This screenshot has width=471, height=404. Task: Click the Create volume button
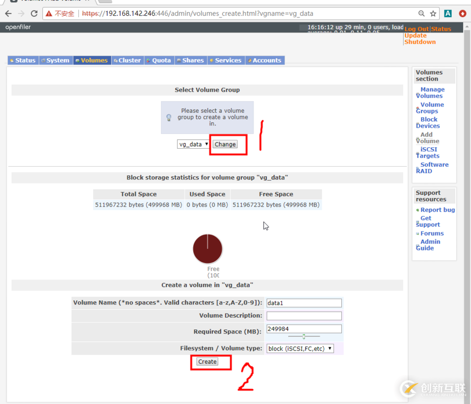click(x=207, y=362)
